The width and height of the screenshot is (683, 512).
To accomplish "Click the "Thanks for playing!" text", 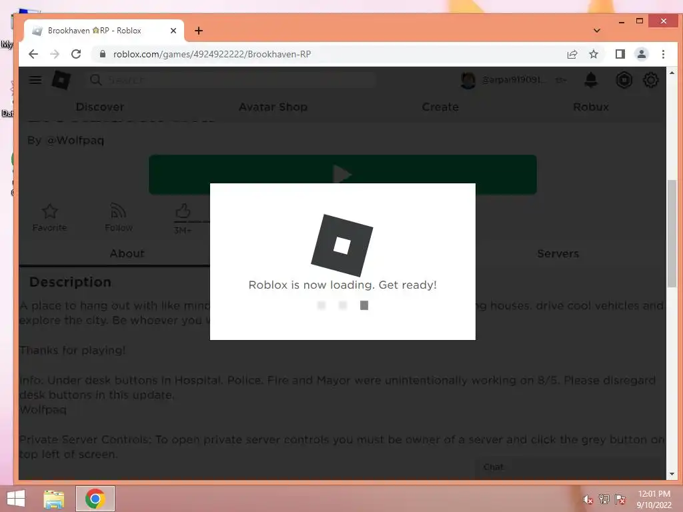I will [x=72, y=350].
